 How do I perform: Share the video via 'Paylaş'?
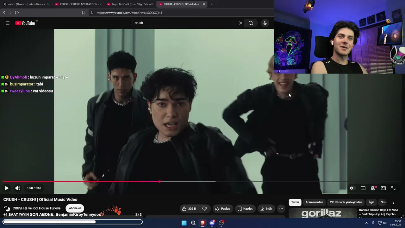[222, 209]
